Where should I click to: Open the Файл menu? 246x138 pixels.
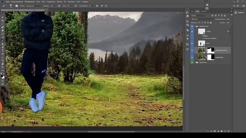tap(8, 2)
